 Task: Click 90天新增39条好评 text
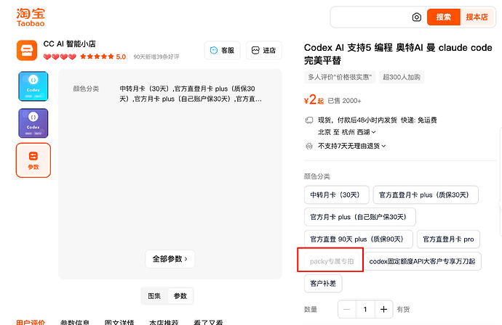tap(156, 57)
